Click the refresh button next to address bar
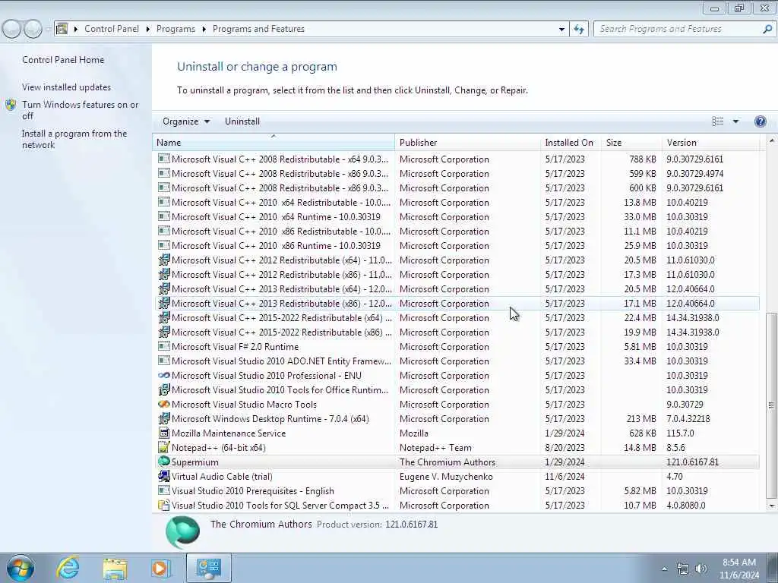Screen dimensions: 778x583 (578, 30)
